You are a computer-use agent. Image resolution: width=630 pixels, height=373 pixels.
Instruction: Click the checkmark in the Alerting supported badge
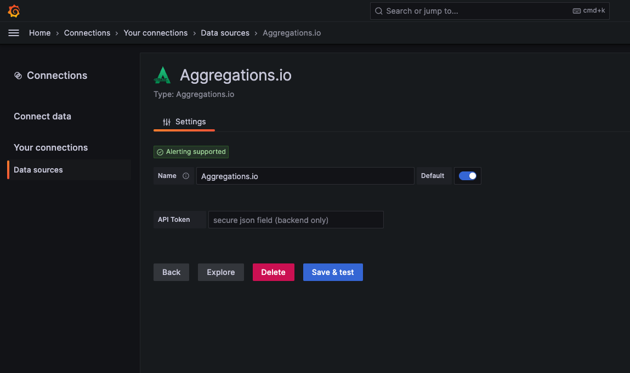(160, 152)
